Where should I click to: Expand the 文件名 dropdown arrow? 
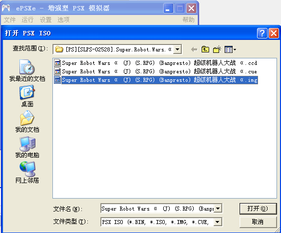218,209
